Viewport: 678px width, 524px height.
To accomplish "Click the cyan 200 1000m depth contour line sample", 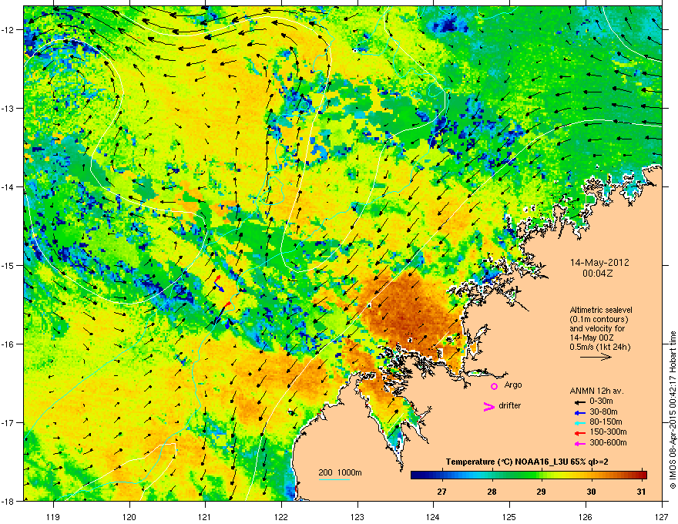I will [334, 480].
